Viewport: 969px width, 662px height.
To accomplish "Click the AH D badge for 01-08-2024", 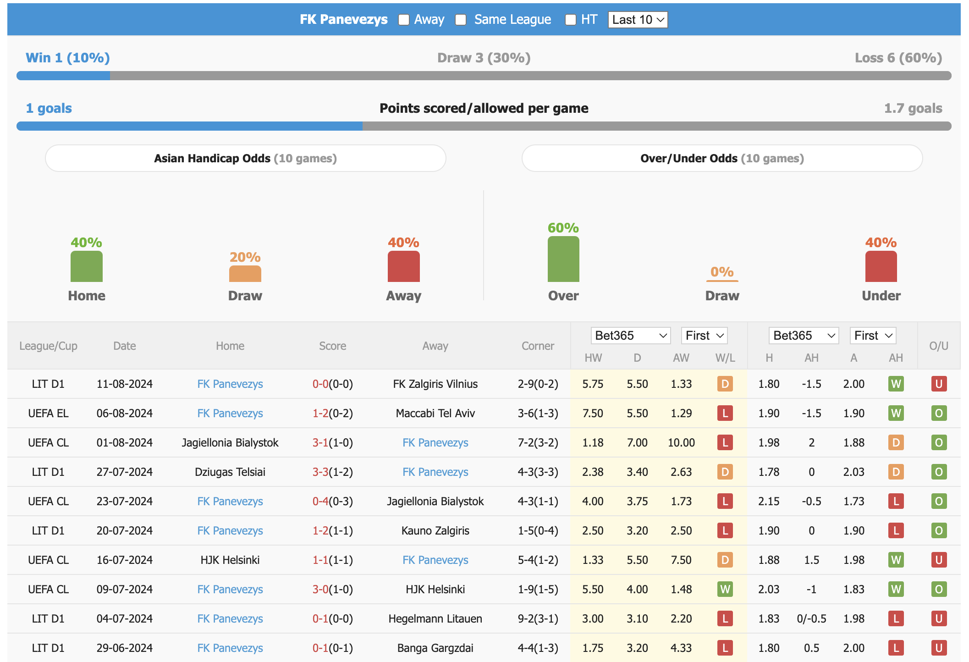I will (896, 442).
